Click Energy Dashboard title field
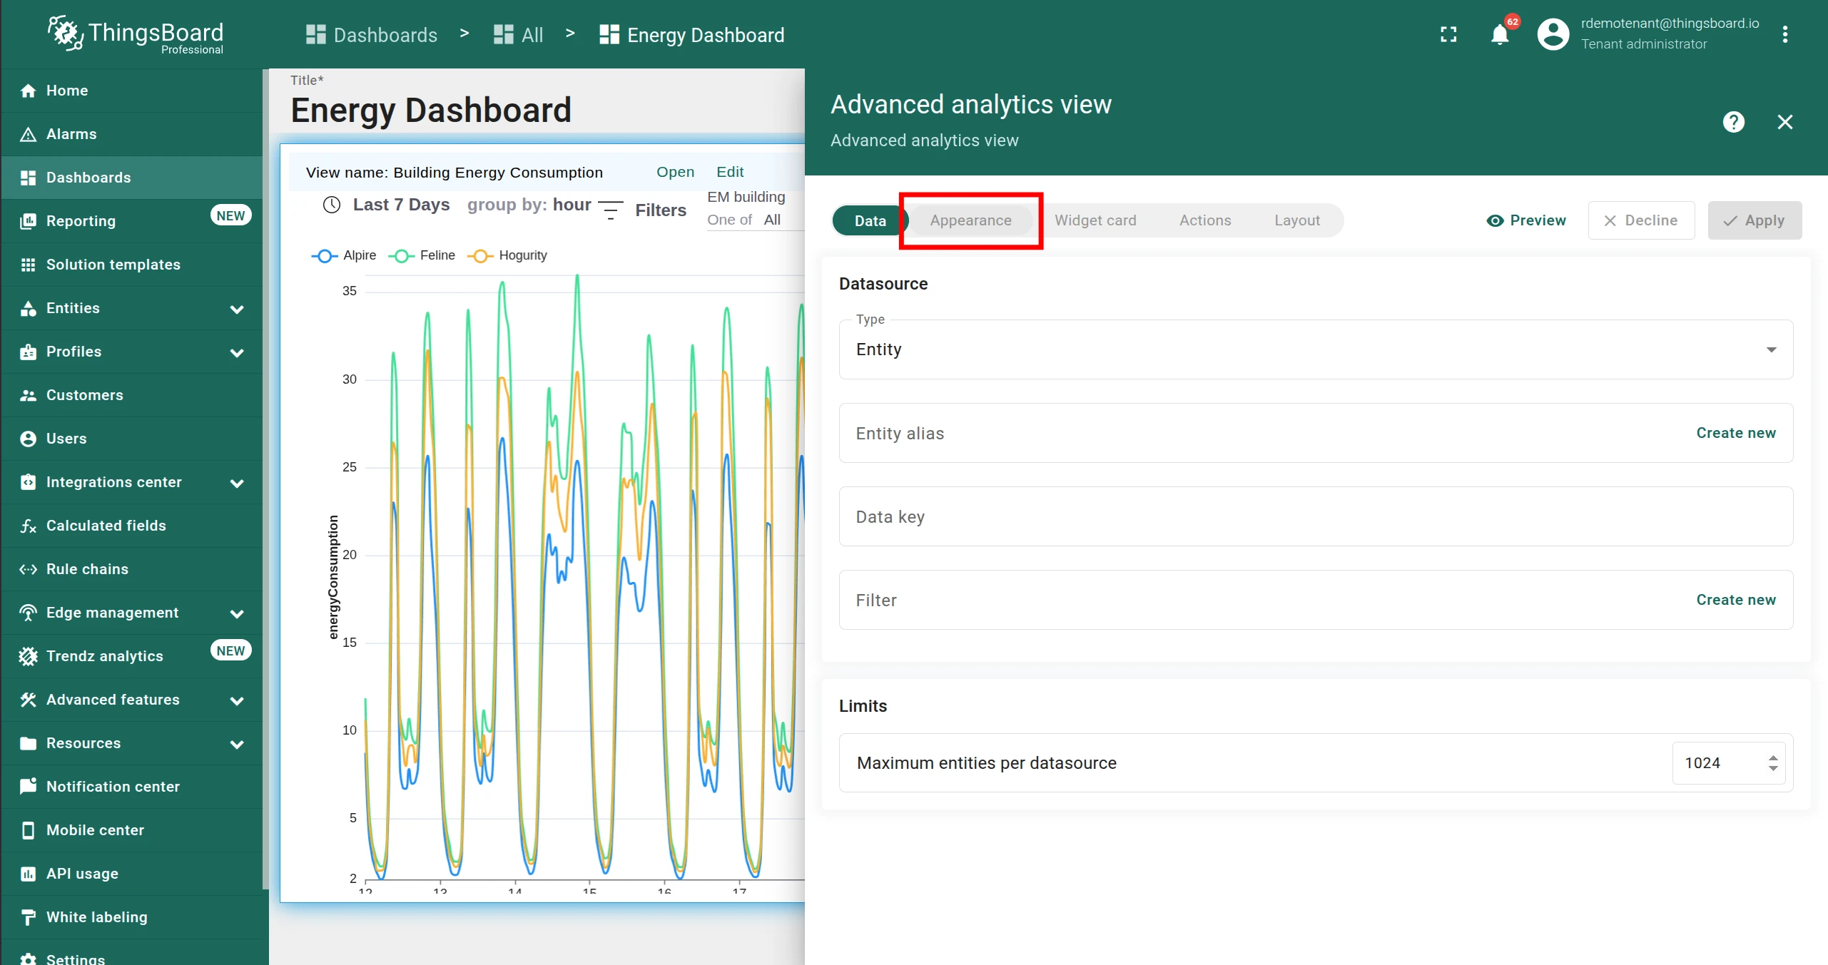 pyautogui.click(x=431, y=111)
